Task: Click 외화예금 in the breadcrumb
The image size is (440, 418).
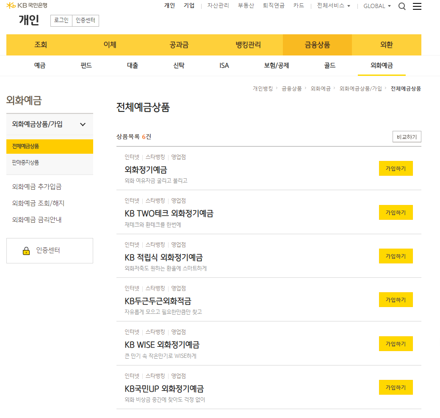Action: pyautogui.click(x=321, y=89)
